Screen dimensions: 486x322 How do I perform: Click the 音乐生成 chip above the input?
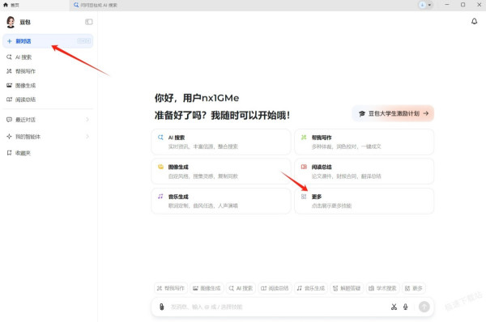[311, 288]
